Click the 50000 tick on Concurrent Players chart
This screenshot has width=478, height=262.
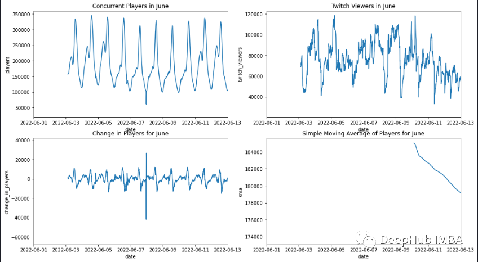23,108
